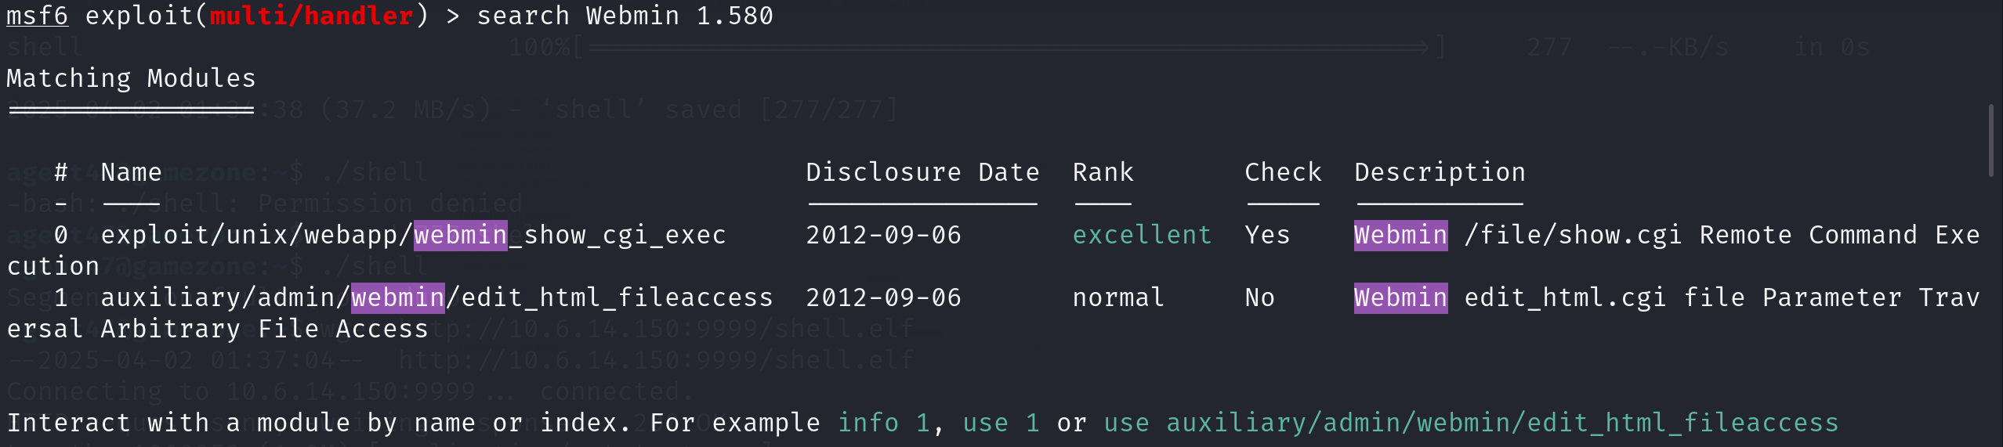The height and width of the screenshot is (447, 2003).
Task: Click the index number 0 in table
Action: pos(61,235)
